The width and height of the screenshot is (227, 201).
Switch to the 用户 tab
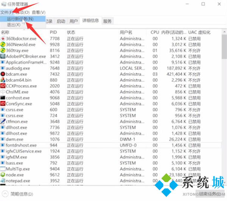(x=73, y=21)
